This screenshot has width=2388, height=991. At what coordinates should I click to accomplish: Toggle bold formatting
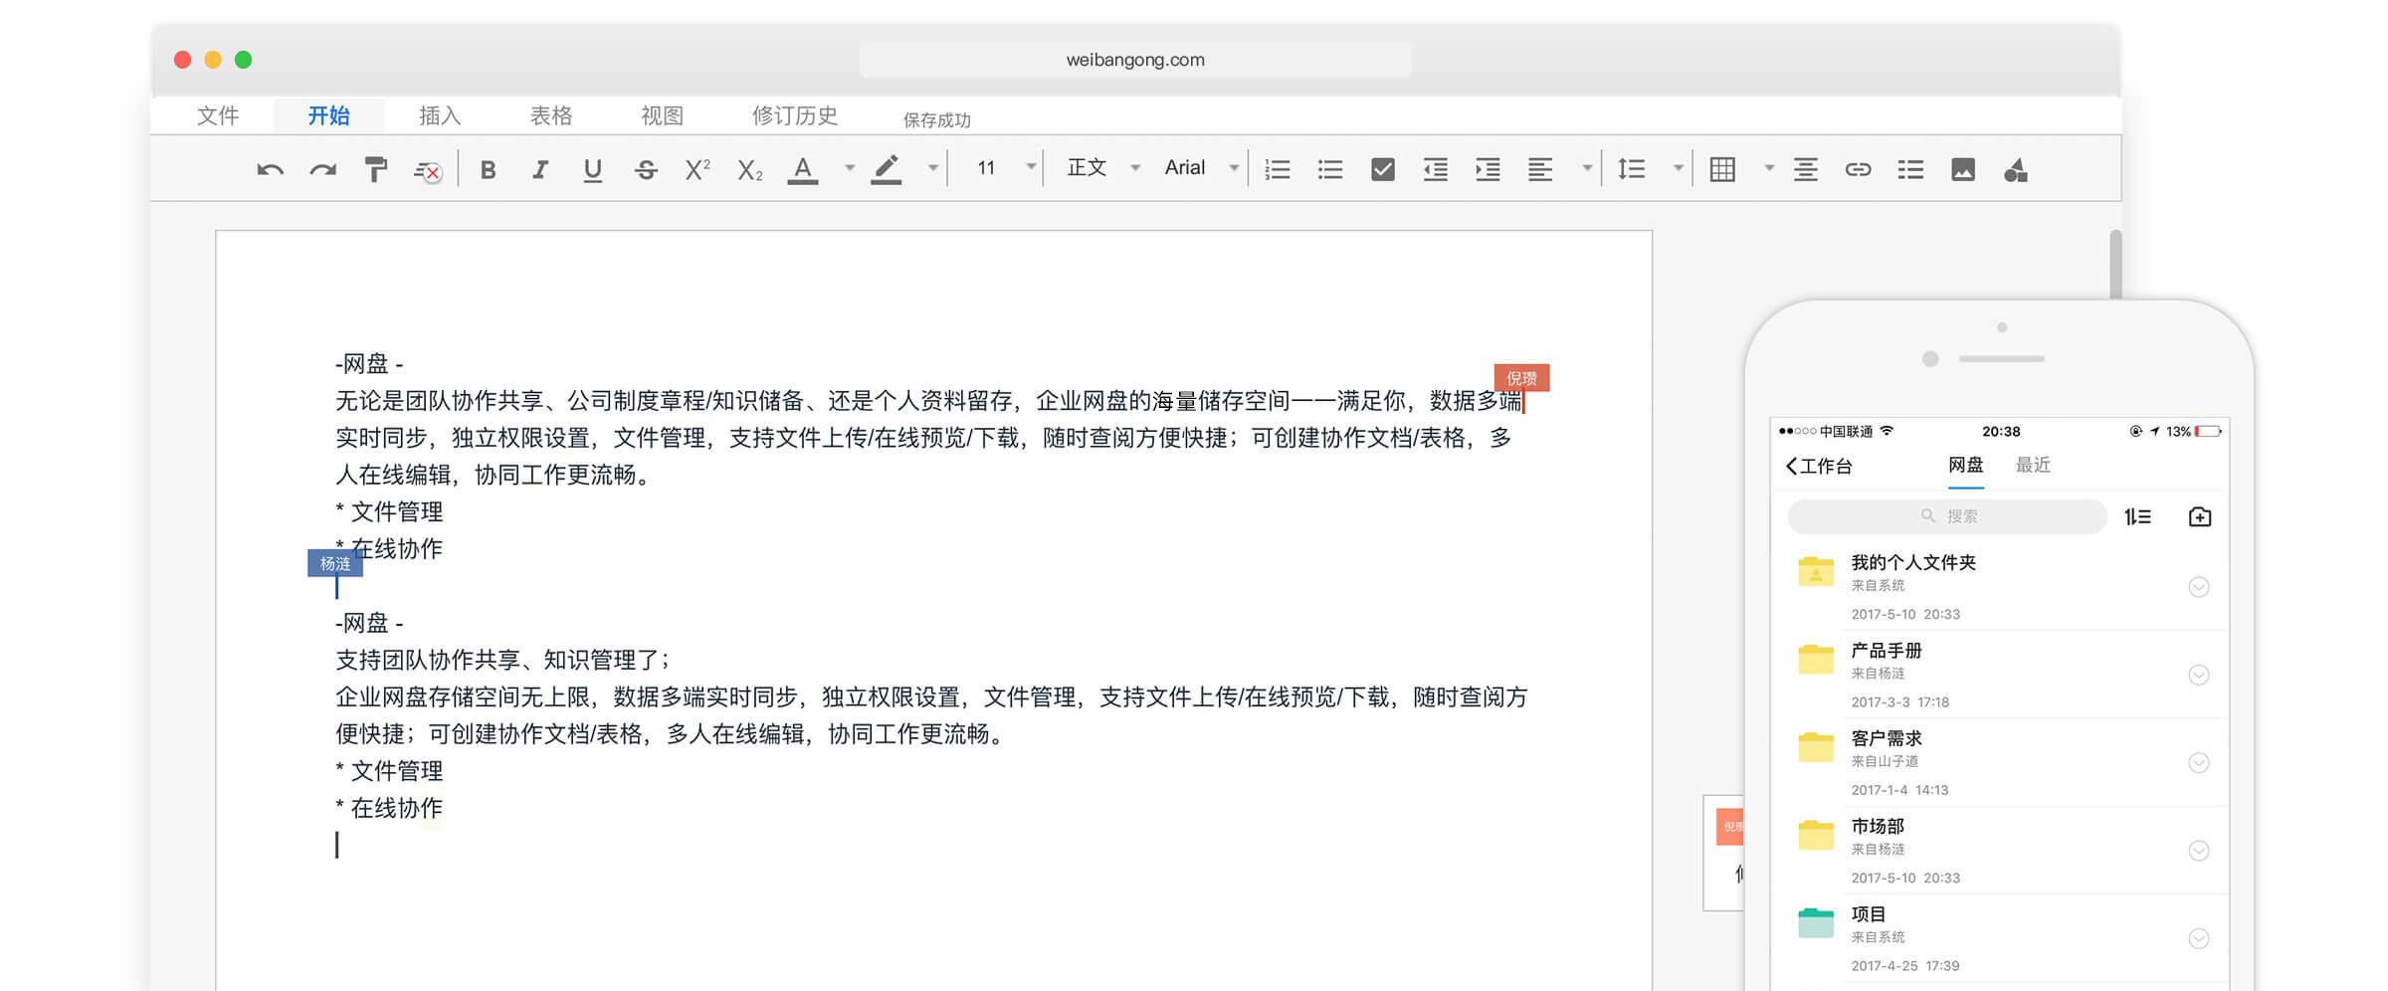pos(488,170)
